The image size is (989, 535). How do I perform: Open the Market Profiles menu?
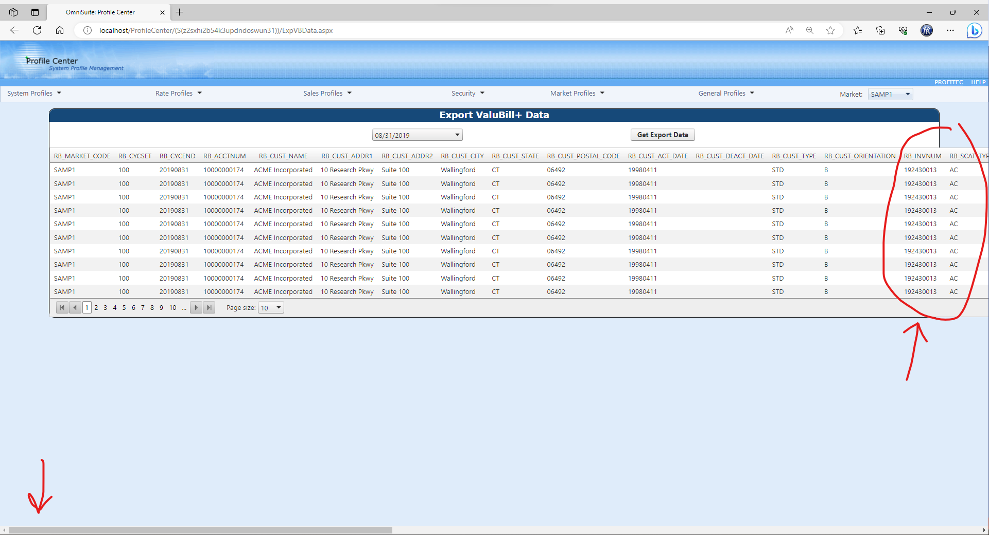tap(577, 93)
